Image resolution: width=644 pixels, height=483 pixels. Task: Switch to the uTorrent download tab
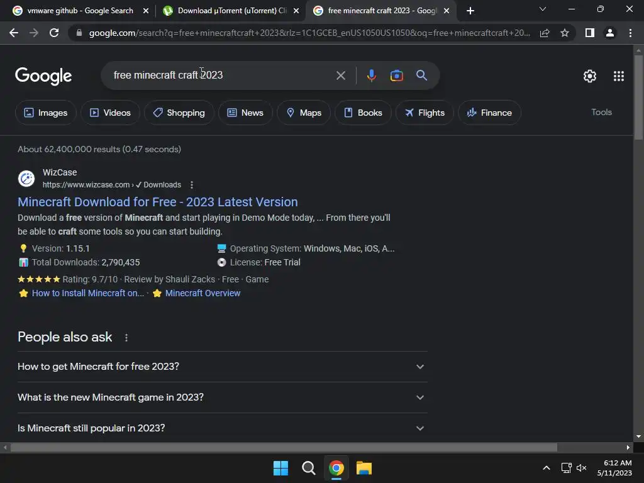pyautogui.click(x=232, y=11)
